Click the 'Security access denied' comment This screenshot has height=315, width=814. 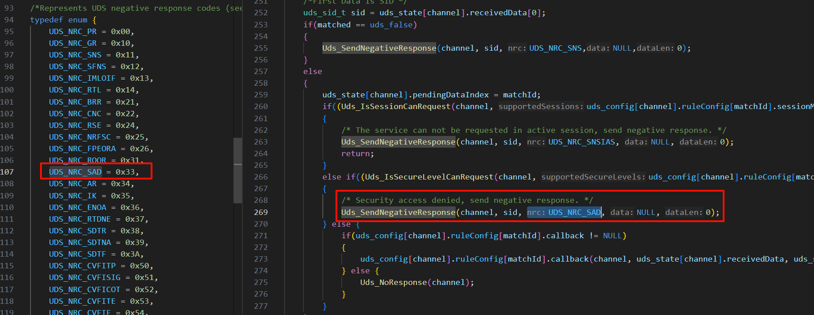pyautogui.click(x=467, y=200)
